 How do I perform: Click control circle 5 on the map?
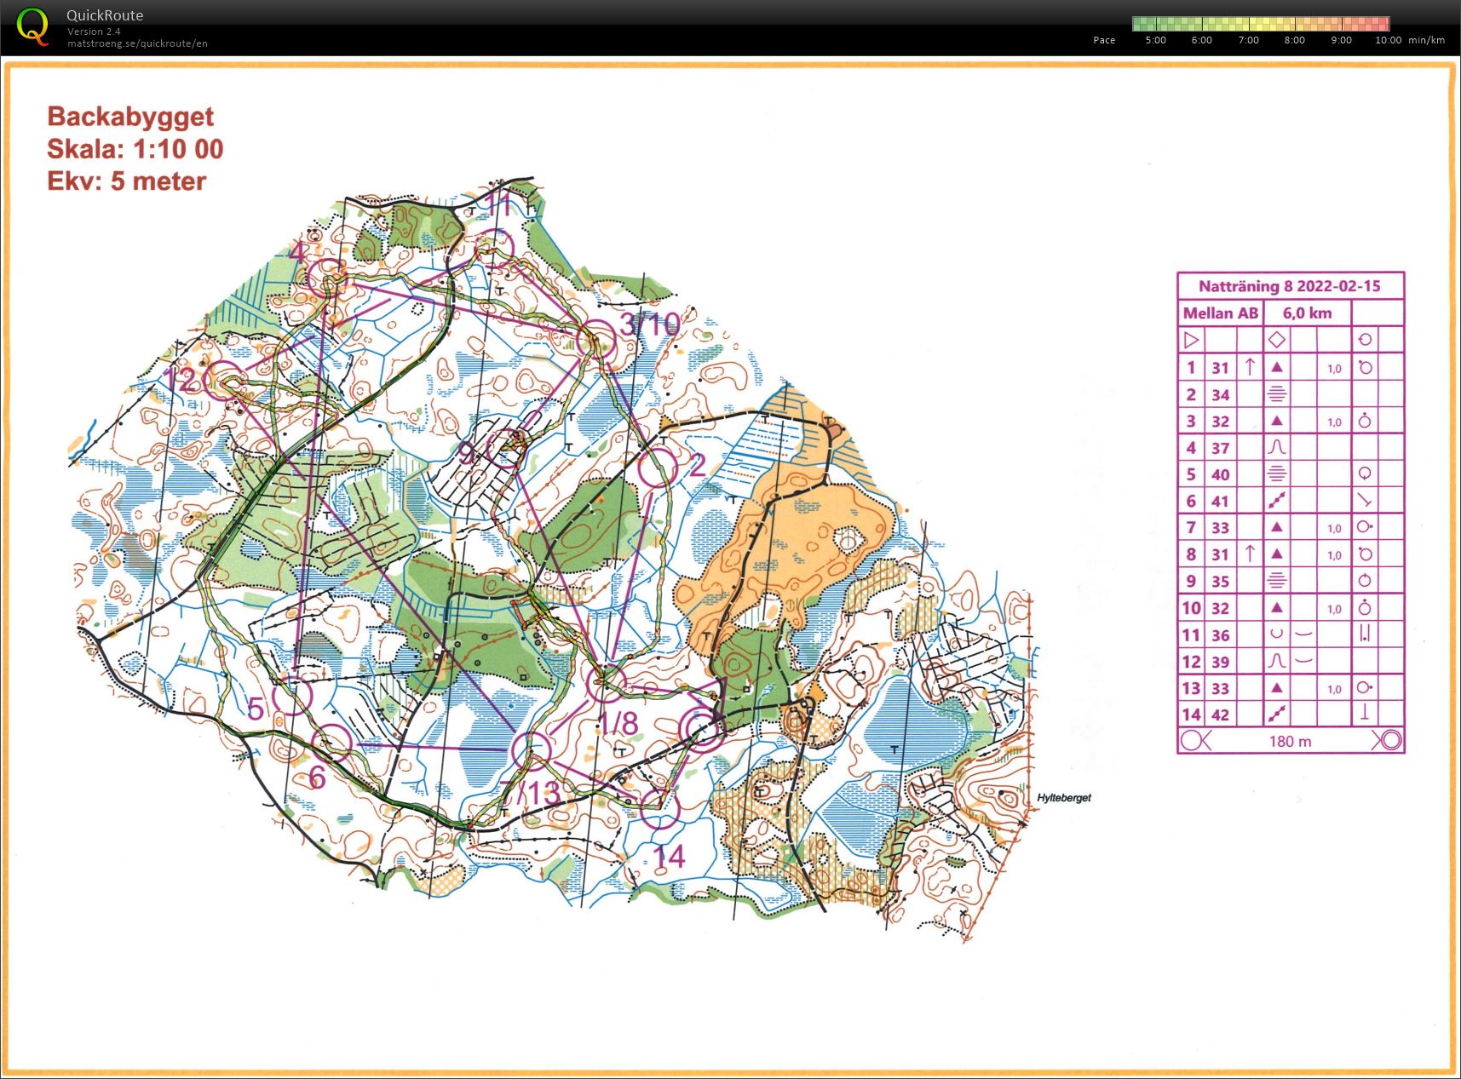(x=292, y=695)
